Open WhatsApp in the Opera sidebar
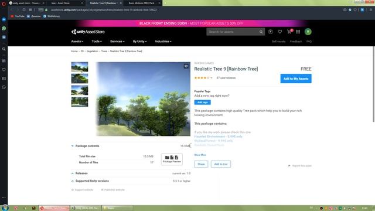The image size is (375, 211). (x=4, y=28)
